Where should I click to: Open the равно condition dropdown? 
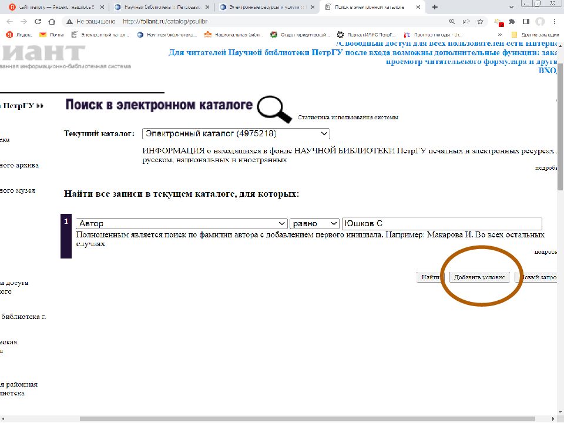click(315, 224)
